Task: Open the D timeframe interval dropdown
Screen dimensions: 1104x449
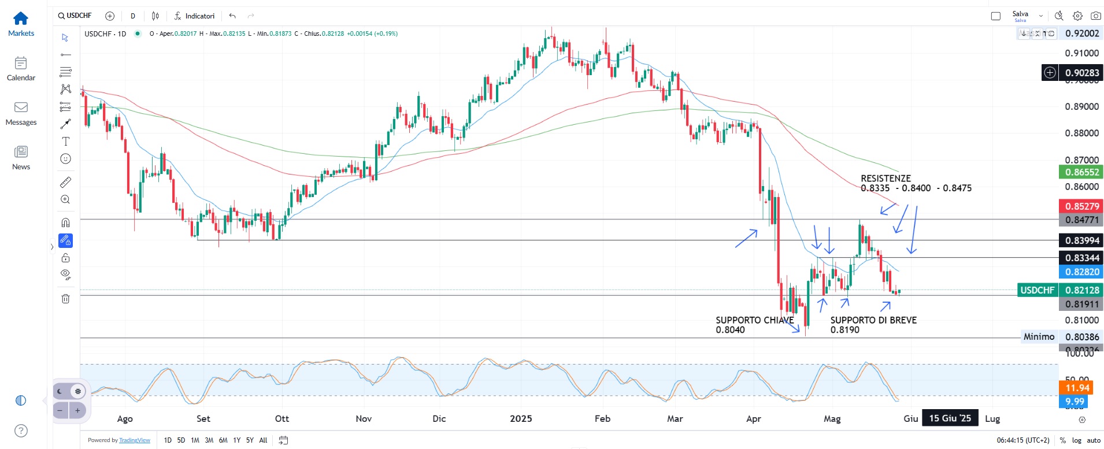Action: tap(133, 16)
